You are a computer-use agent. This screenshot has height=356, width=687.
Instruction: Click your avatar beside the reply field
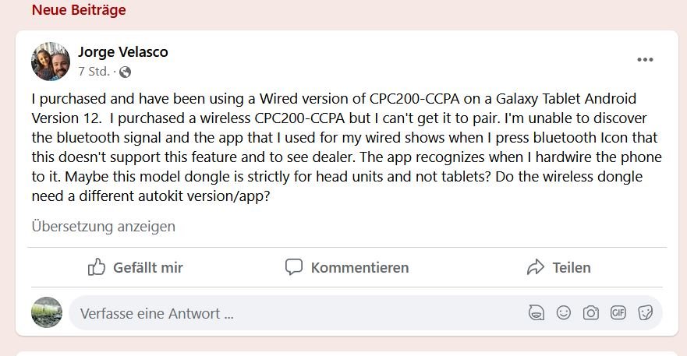pyautogui.click(x=47, y=312)
